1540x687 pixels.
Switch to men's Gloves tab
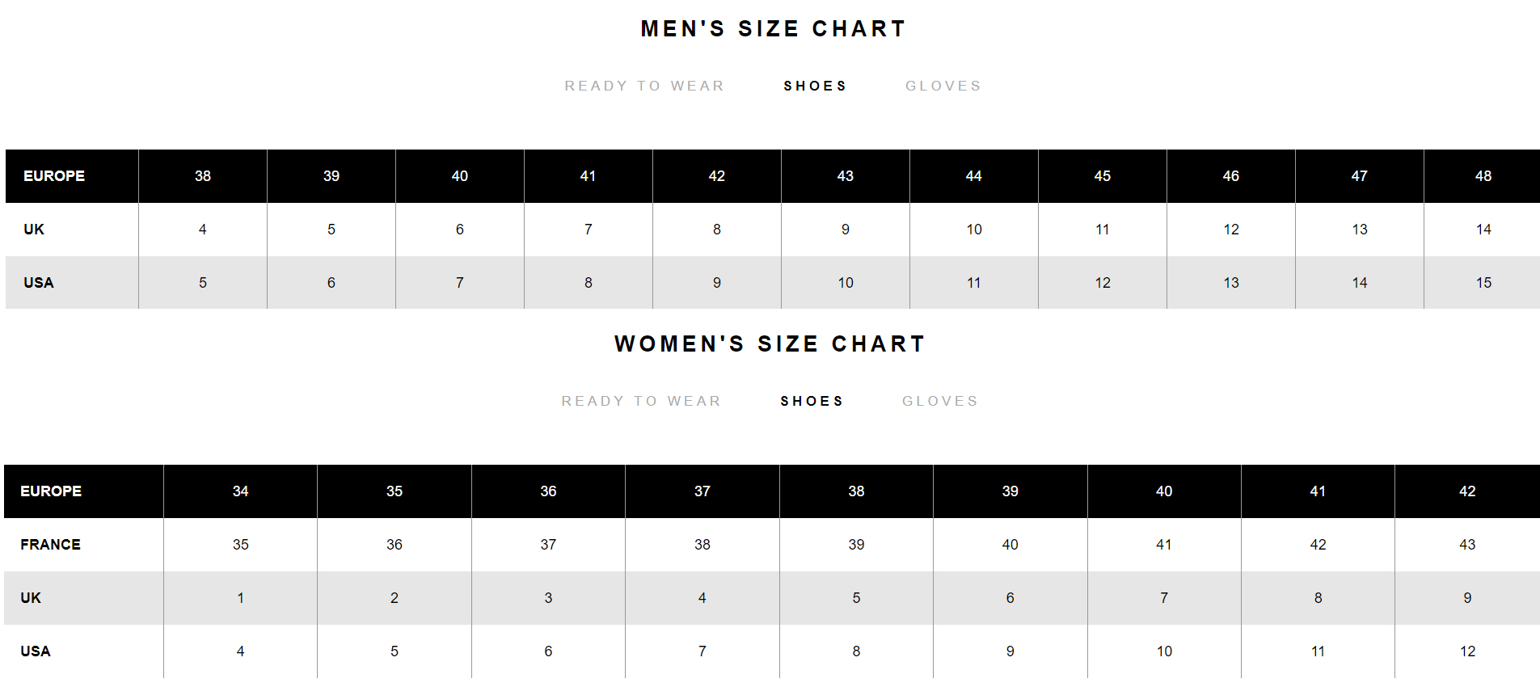(x=943, y=86)
